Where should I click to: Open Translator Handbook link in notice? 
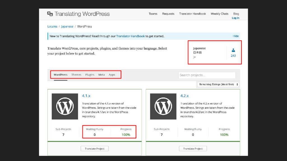(x=130, y=36)
